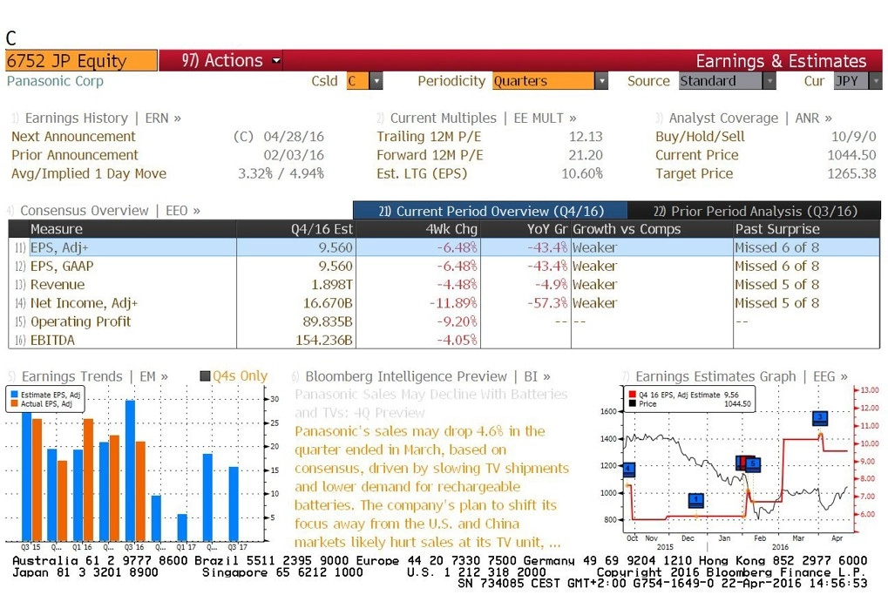888x595 pixels.
Task: Click the -9.20% 4Wk Chg value
Action: (457, 321)
